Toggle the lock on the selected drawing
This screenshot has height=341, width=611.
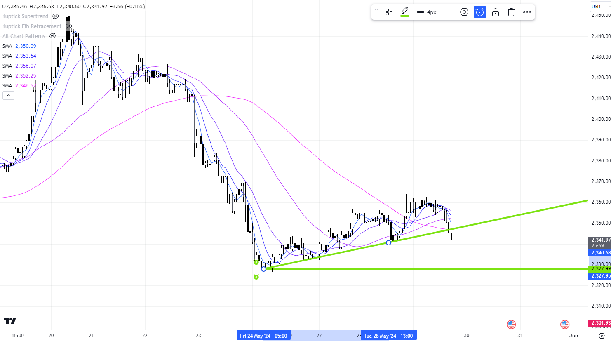click(496, 12)
